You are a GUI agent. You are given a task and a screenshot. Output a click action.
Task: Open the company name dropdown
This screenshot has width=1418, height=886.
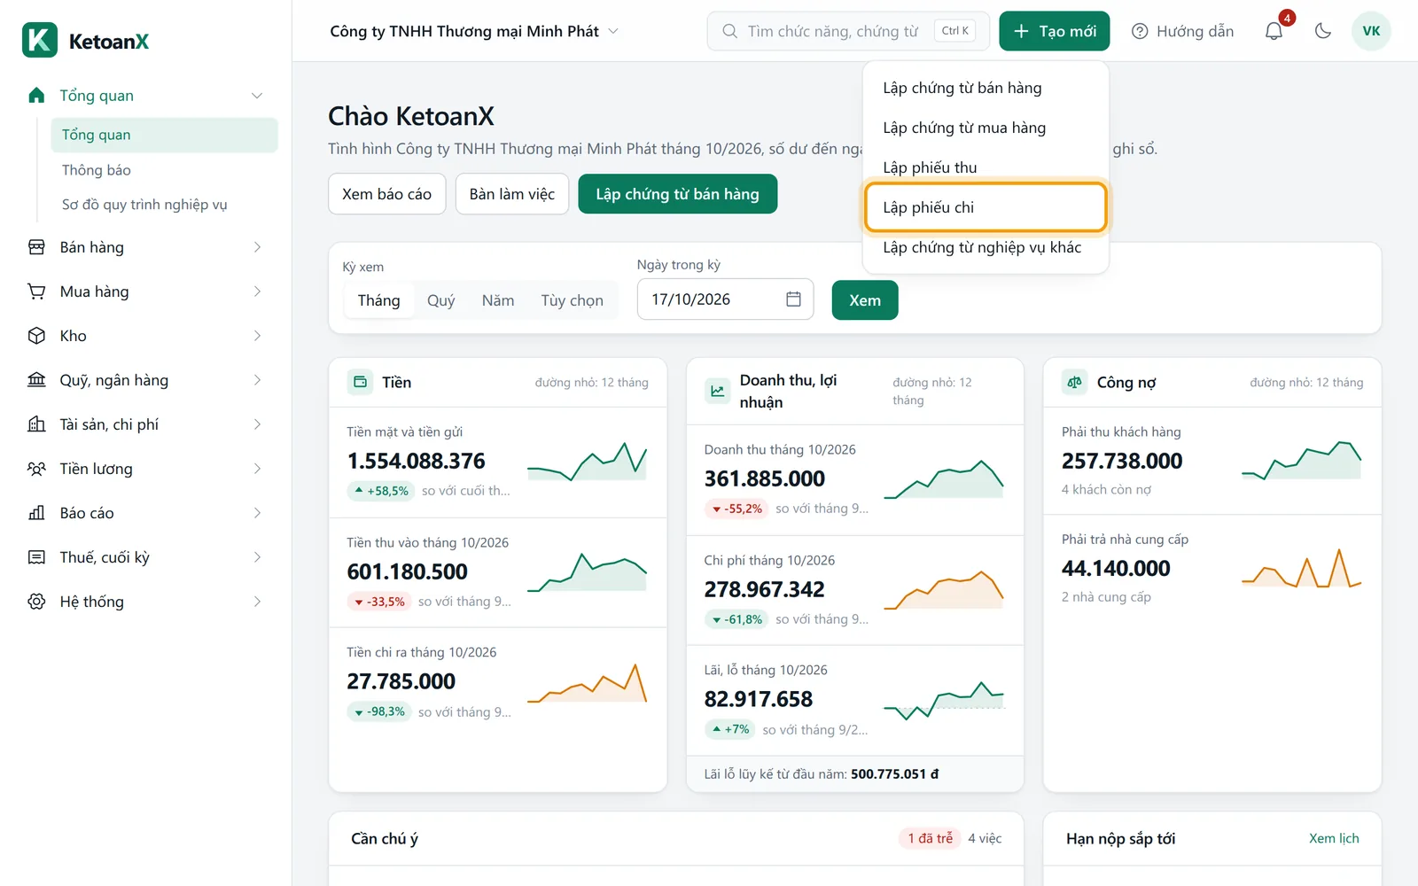click(x=474, y=31)
